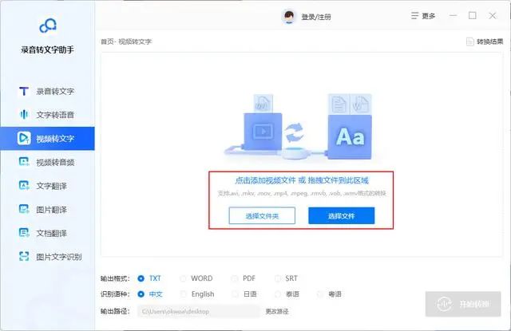Screen dimensions: 511x331
Task: Open 图片翻译 menu label
Action: tap(51, 210)
